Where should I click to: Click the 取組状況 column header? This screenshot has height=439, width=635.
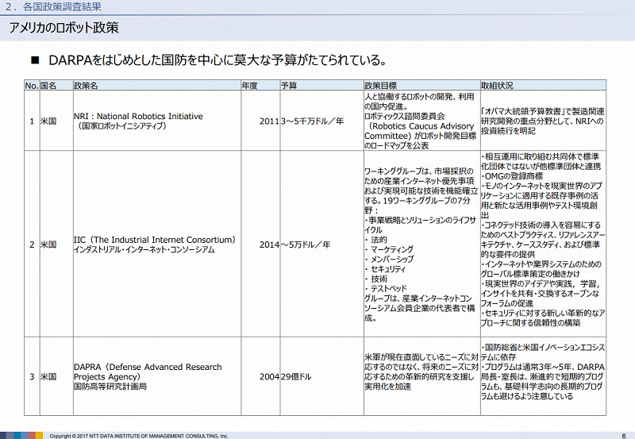pyautogui.click(x=496, y=84)
